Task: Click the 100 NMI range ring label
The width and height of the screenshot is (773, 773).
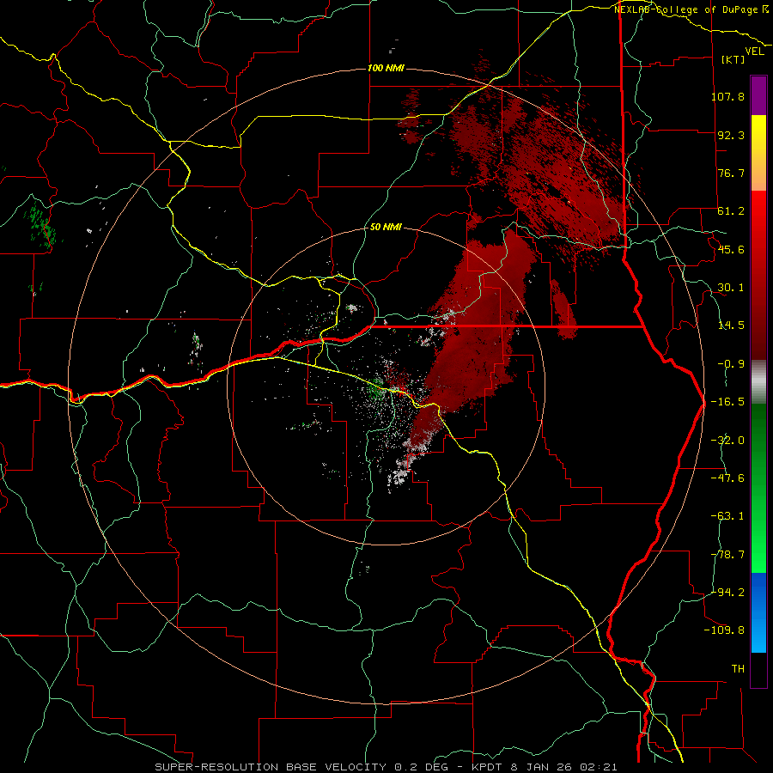Action: [x=386, y=68]
